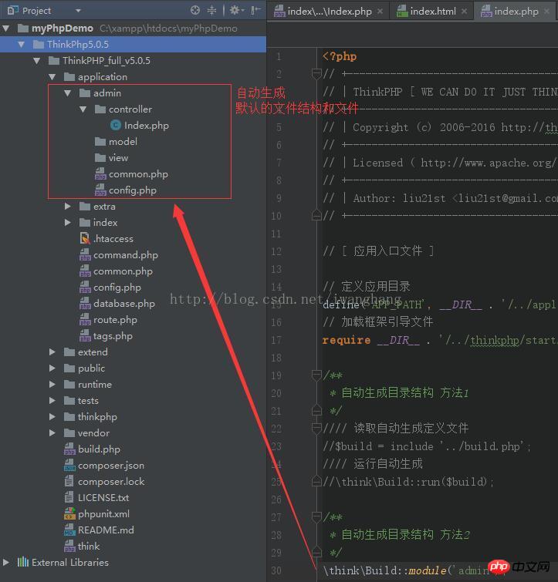Collapse the controller folder
The height and width of the screenshot is (582, 558).
tap(83, 109)
